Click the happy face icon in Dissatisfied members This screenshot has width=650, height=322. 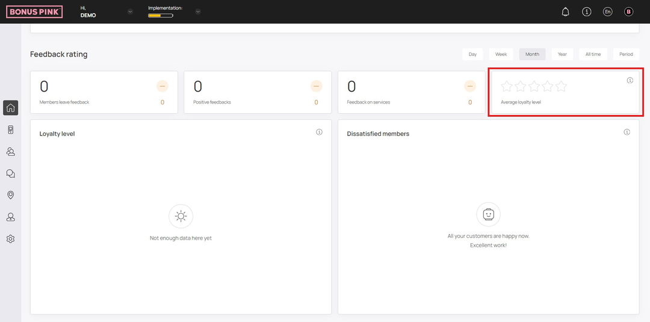pyautogui.click(x=488, y=214)
